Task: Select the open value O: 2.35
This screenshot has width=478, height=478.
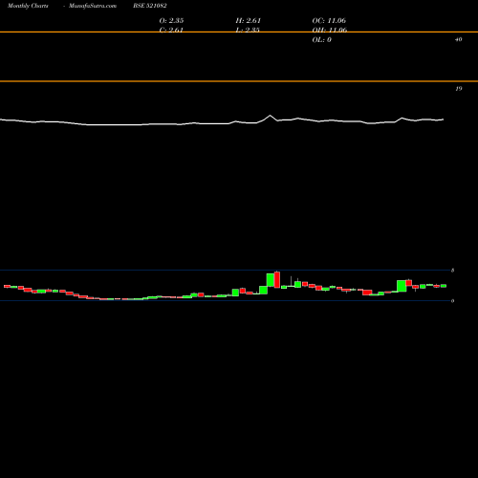Action: 171,21
